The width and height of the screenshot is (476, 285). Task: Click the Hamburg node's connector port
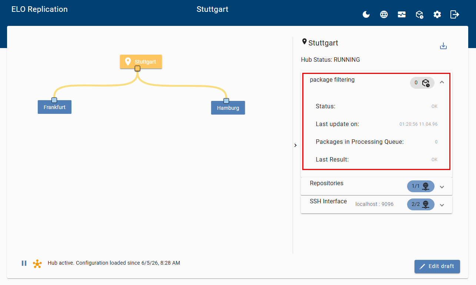pyautogui.click(x=226, y=101)
